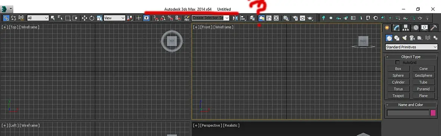Open the All selection filter dropdown
The image size is (441, 136).
[38, 18]
